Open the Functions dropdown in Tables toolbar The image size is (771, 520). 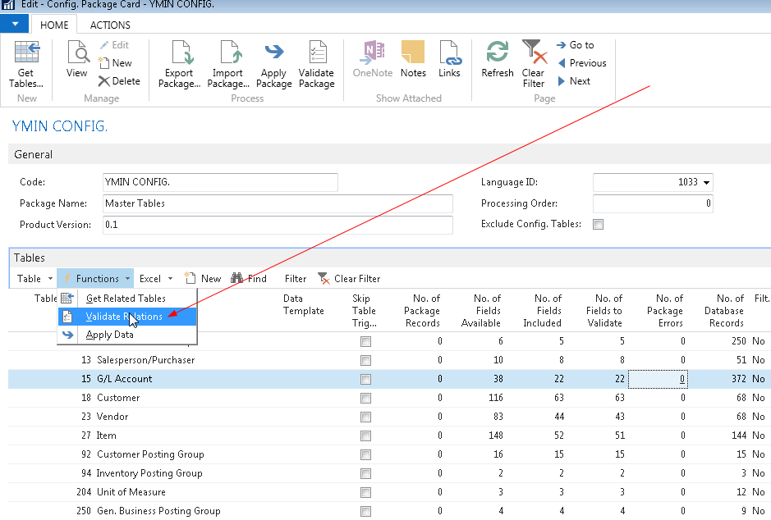click(95, 278)
